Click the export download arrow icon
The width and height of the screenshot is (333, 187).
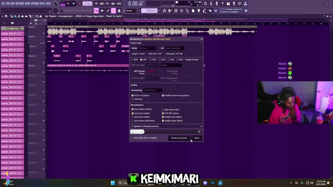(245, 4)
